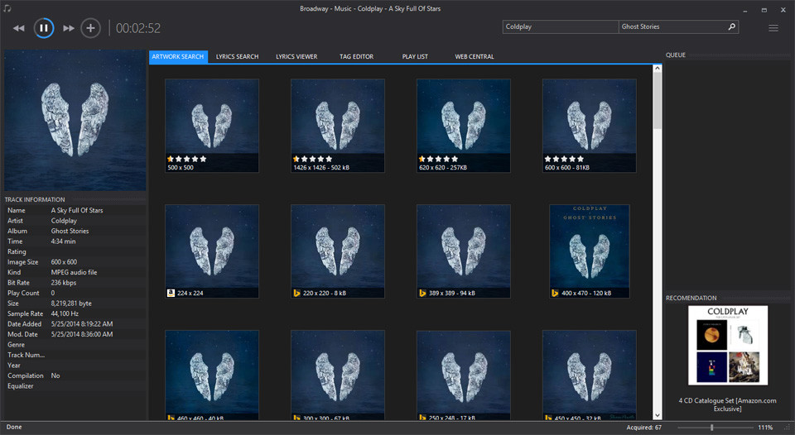Image resolution: width=795 pixels, height=435 pixels.
Task: Click the Bing source icon on 220 x 220
Action: click(296, 293)
